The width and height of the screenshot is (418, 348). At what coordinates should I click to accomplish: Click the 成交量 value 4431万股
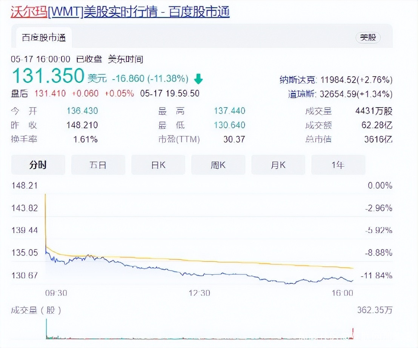(x=374, y=111)
